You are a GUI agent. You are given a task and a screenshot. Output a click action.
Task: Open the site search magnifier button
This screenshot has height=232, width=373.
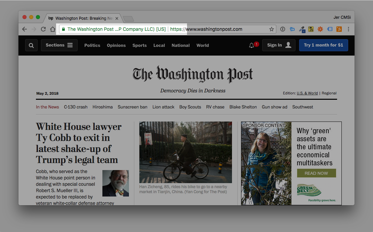coord(32,45)
